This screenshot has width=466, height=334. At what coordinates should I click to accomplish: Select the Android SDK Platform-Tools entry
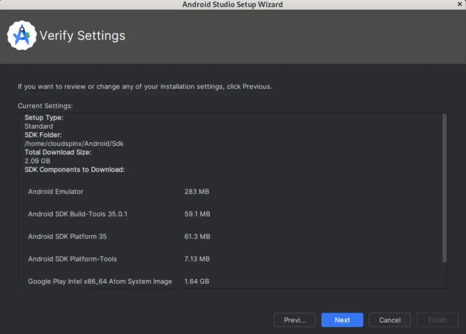coord(71,259)
